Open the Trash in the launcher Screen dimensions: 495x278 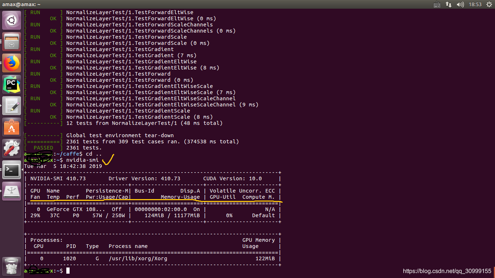coord(12,266)
